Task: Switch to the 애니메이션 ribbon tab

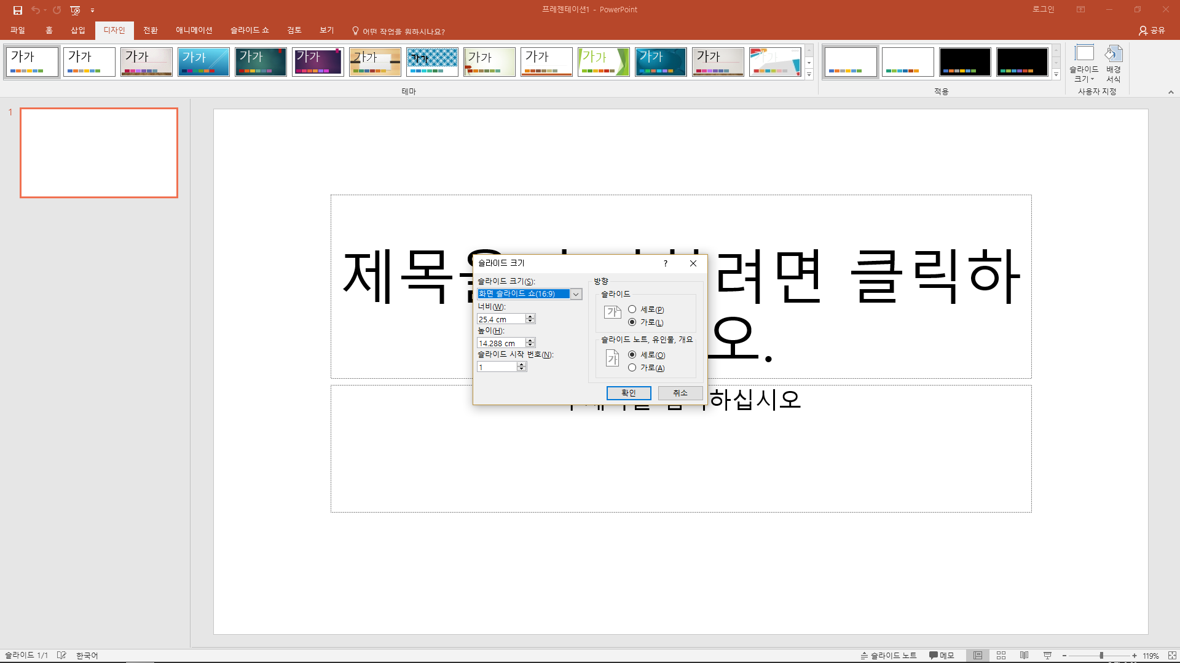Action: (194, 30)
